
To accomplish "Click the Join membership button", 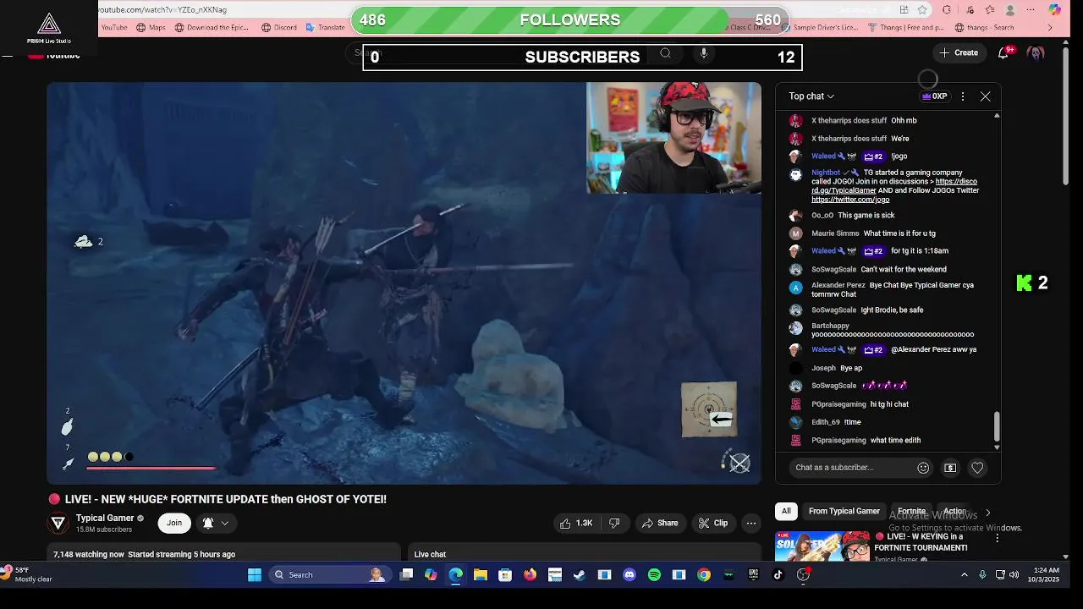I will pyautogui.click(x=174, y=523).
